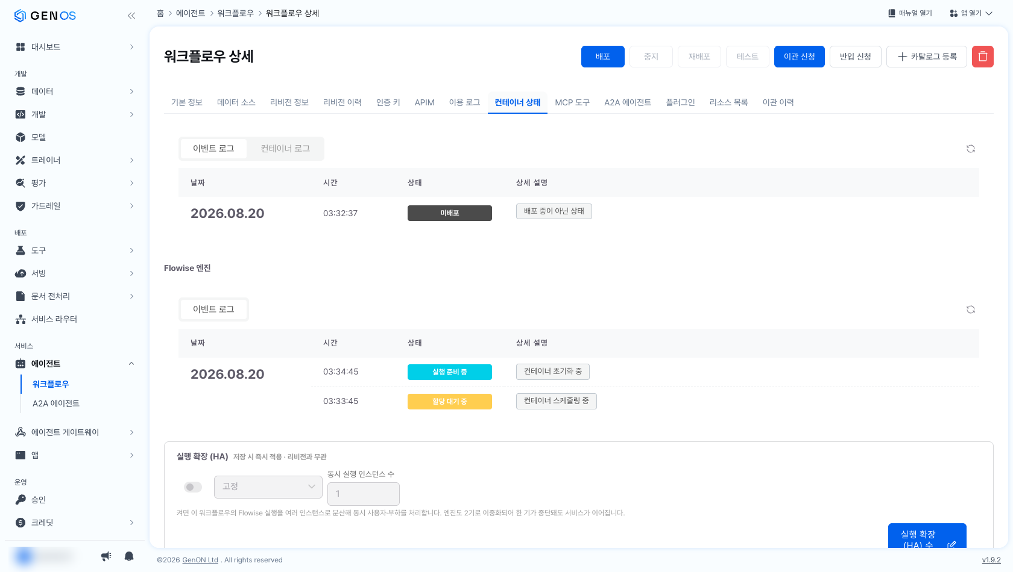
Task: Open the GenON Ltd footer link
Action: point(200,560)
